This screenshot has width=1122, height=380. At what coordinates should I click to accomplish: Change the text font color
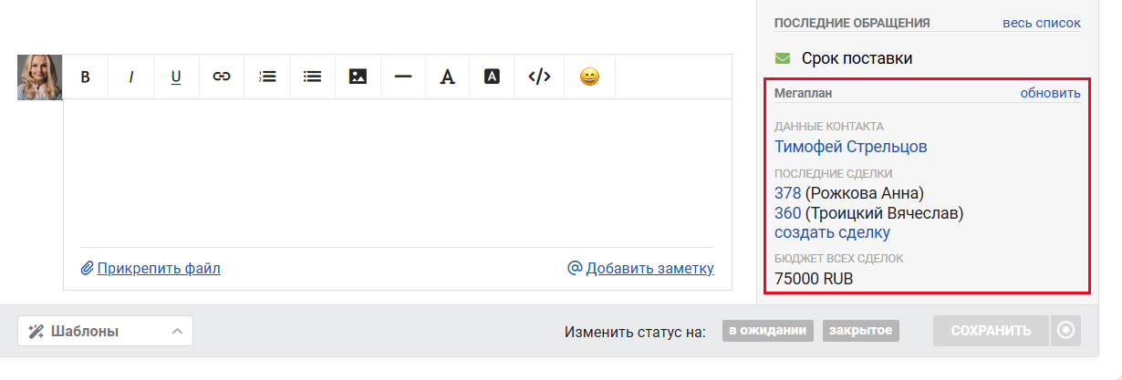(x=447, y=77)
